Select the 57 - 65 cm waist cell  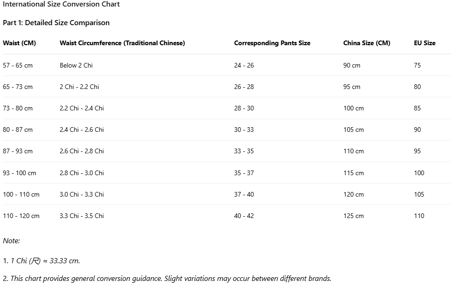18,65
